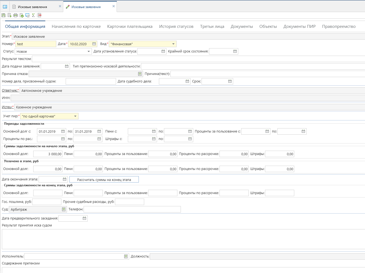365x273 pixels.
Task: Open the Правопреемство tab
Action: coord(339,26)
